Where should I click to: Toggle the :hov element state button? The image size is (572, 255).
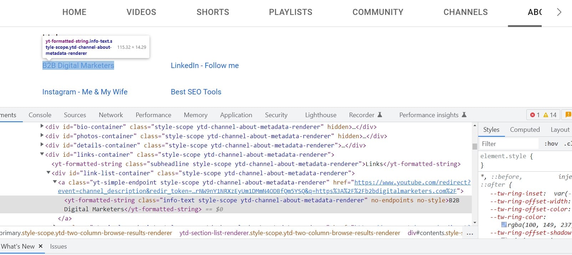(551, 144)
